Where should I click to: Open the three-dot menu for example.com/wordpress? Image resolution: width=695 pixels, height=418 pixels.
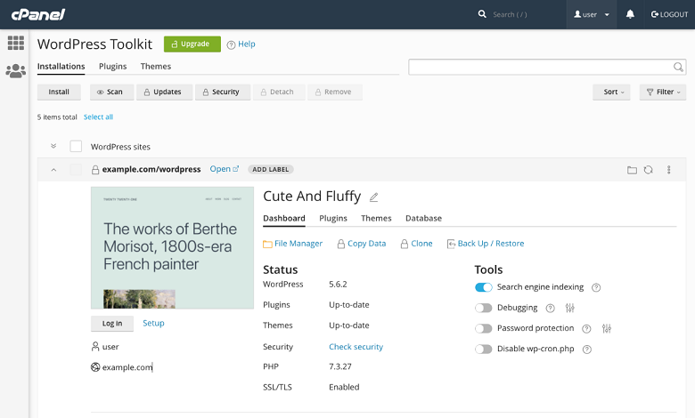tap(669, 170)
